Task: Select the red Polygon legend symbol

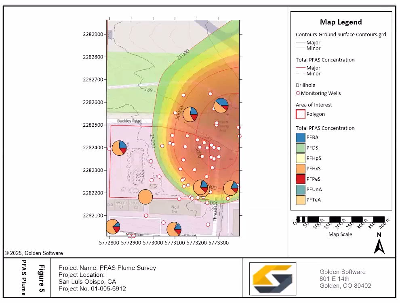Action: coord(301,114)
